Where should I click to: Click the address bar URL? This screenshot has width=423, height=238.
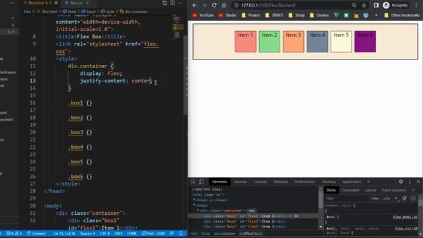[268, 5]
